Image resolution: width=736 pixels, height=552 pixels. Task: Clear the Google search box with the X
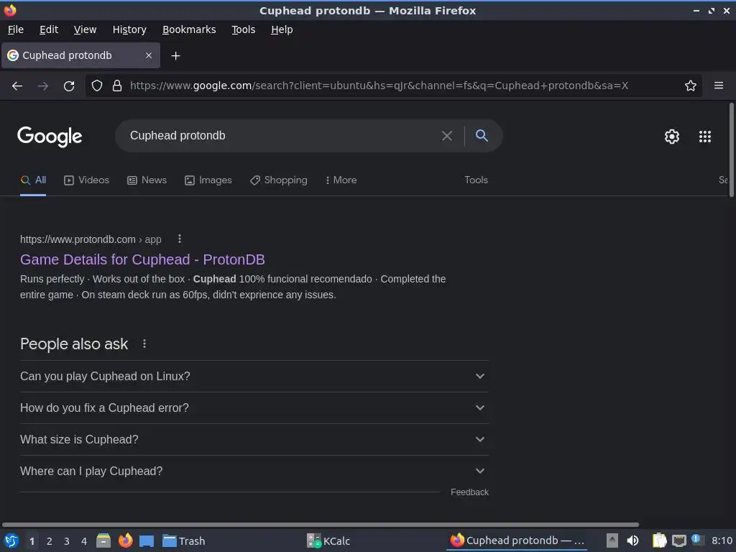tap(447, 136)
